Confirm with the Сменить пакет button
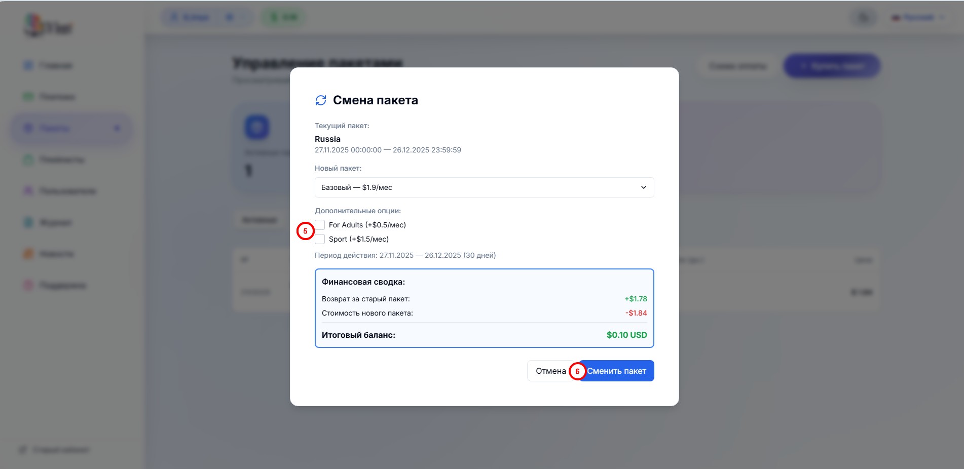Image resolution: width=964 pixels, height=469 pixels. click(616, 371)
